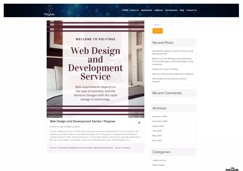
Task: Open the HOME menu item
Action: (x=125, y=10)
